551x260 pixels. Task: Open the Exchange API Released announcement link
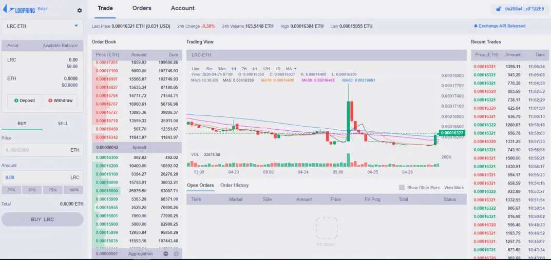tap(502, 26)
